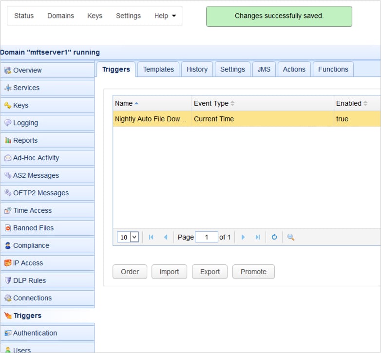The height and width of the screenshot is (353, 381).
Task: Select the Nightly Auto File Download trigger row
Action: tap(151, 119)
